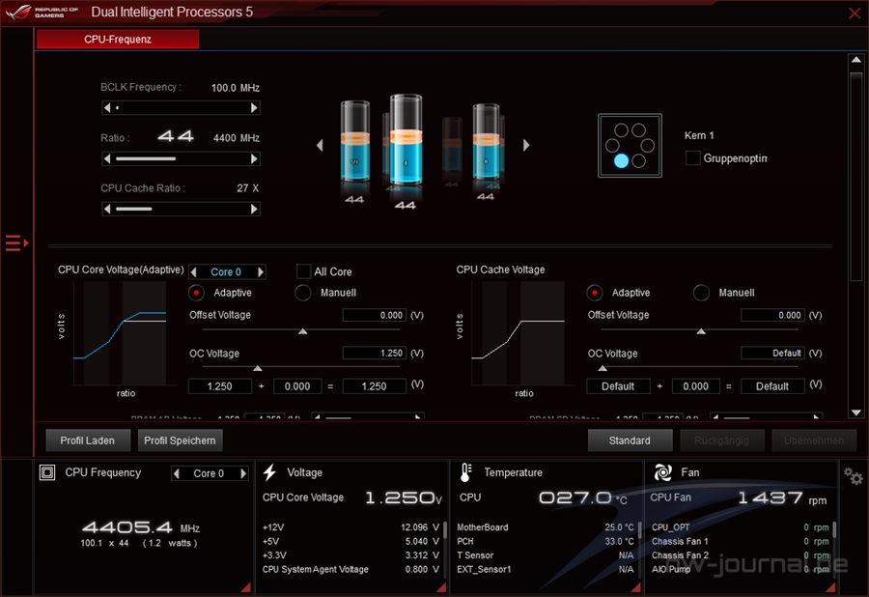Click the Übernehmen button
Image resolution: width=869 pixels, height=597 pixels.
pyautogui.click(x=814, y=441)
